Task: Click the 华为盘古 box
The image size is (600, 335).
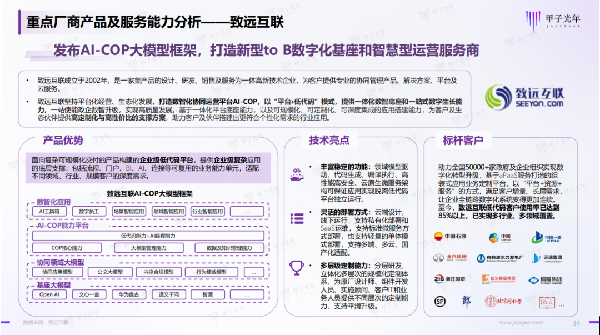Action: 129,294
